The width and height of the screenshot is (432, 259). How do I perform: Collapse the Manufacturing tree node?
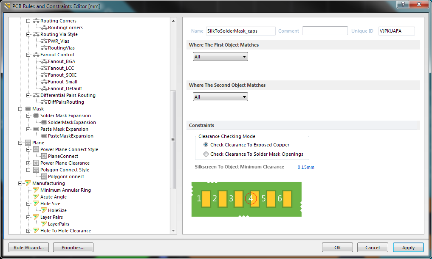point(20,183)
